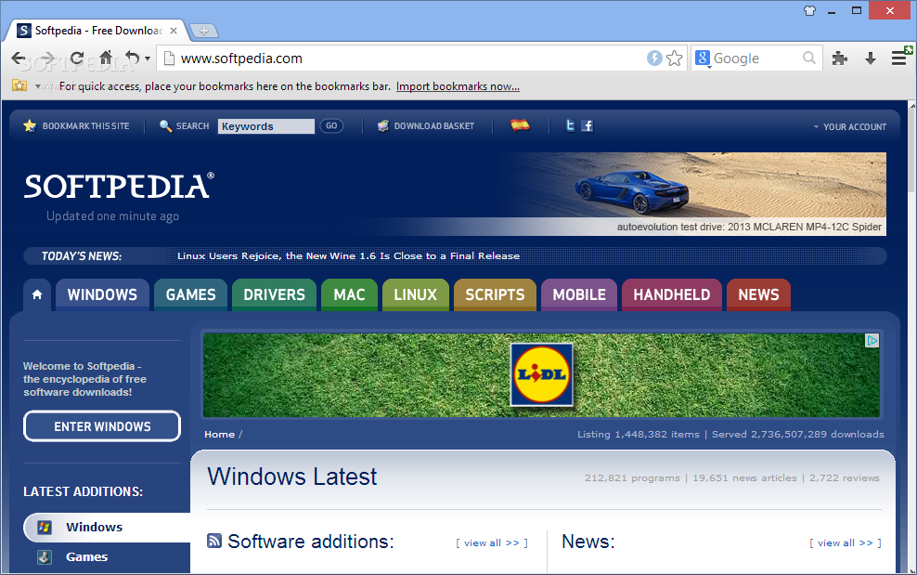
Task: Click the browser forward arrow
Action: 48,58
